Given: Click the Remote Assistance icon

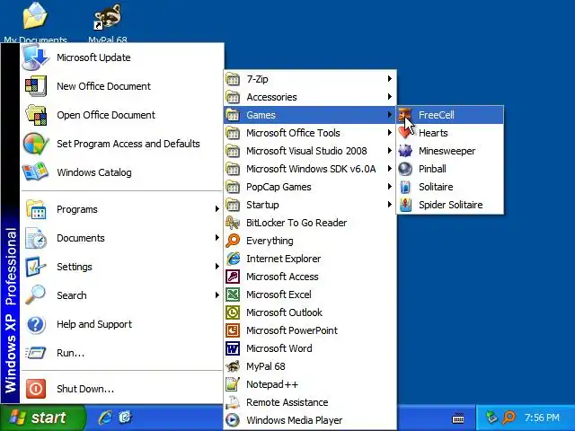Looking at the screenshot, I should pos(233,402).
